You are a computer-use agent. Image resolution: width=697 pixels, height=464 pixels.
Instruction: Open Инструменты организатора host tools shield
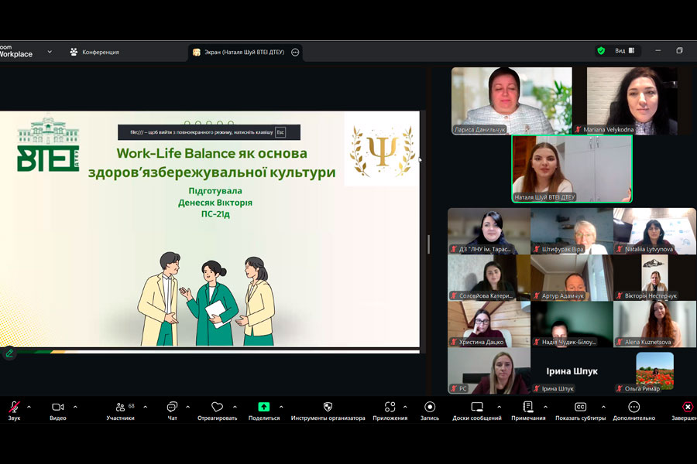pyautogui.click(x=328, y=408)
